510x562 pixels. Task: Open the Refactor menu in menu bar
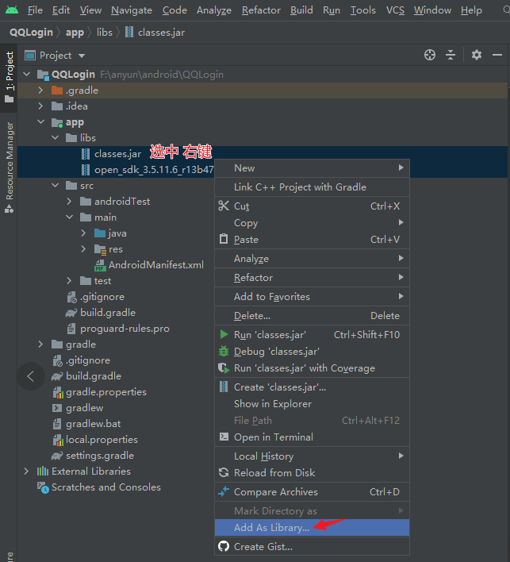261,10
